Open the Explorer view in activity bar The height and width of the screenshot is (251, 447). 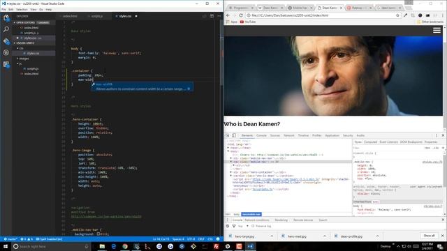6,18
